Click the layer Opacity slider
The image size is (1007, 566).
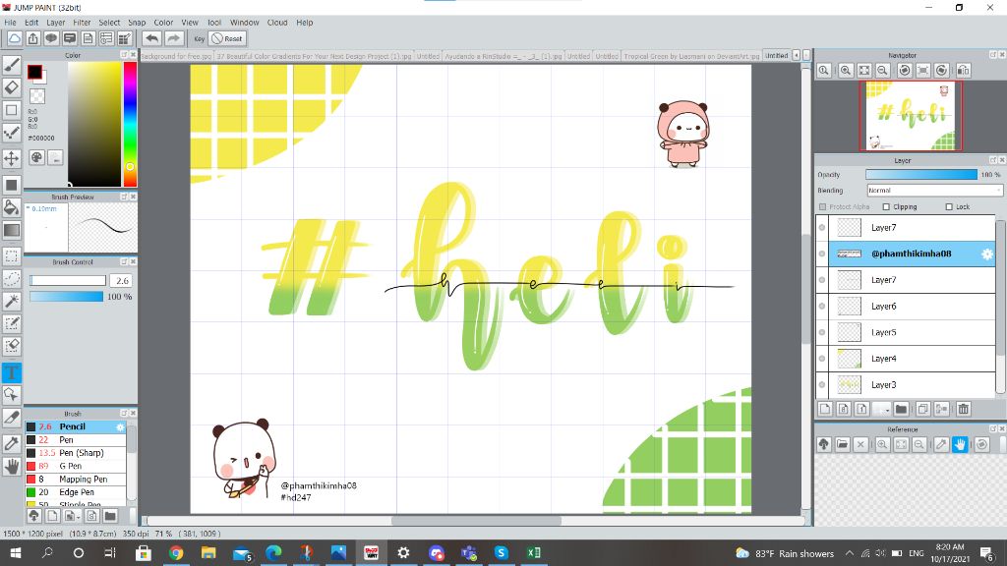pyautogui.click(x=920, y=175)
